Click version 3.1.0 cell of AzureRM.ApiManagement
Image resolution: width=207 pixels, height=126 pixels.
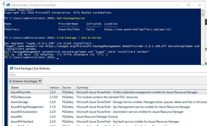point(53,107)
